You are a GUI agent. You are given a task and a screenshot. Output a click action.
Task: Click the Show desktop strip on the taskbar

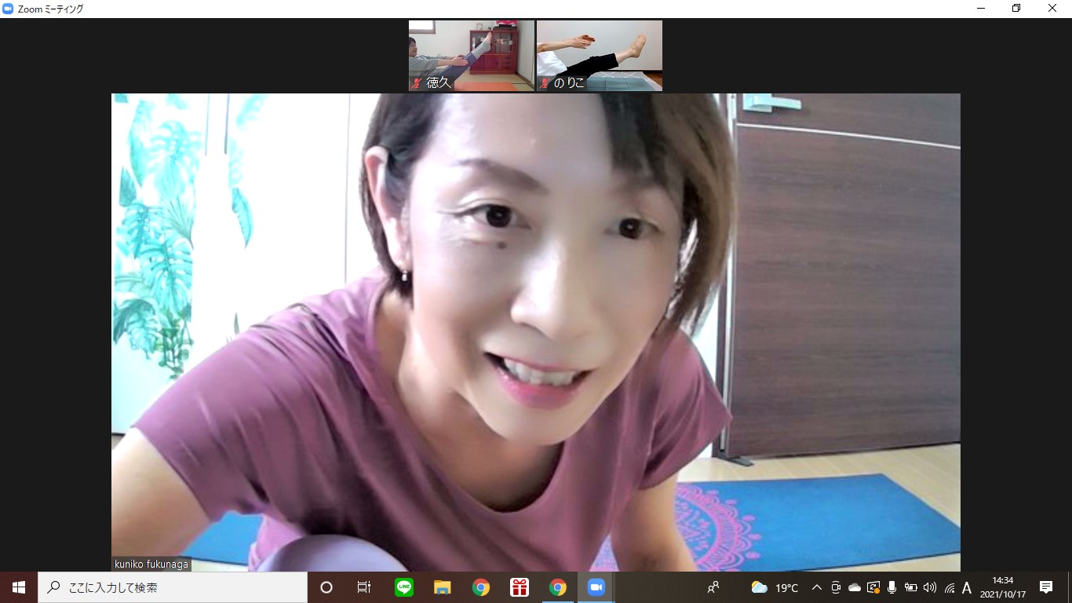tap(1070, 587)
